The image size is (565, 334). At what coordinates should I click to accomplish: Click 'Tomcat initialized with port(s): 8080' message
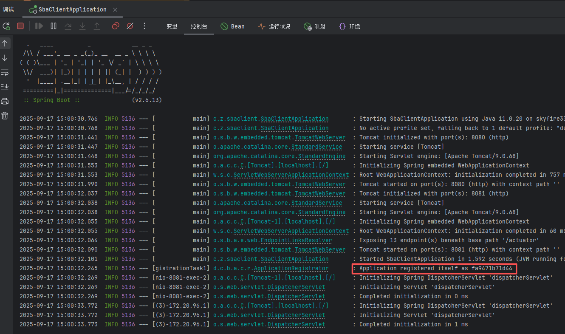(x=434, y=138)
